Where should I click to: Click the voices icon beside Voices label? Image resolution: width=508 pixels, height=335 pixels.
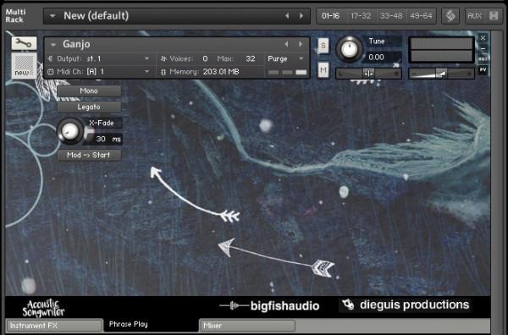(163, 58)
